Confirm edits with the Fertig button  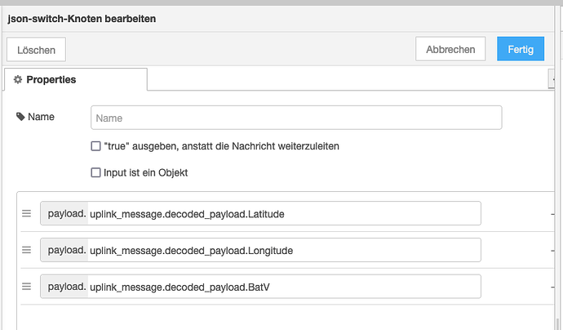tap(520, 49)
